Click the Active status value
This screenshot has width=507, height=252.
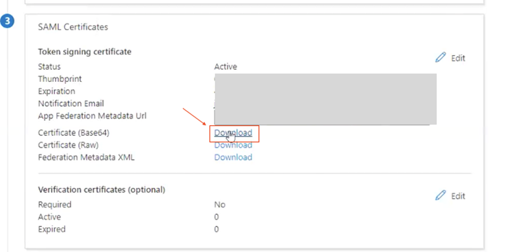226,66
